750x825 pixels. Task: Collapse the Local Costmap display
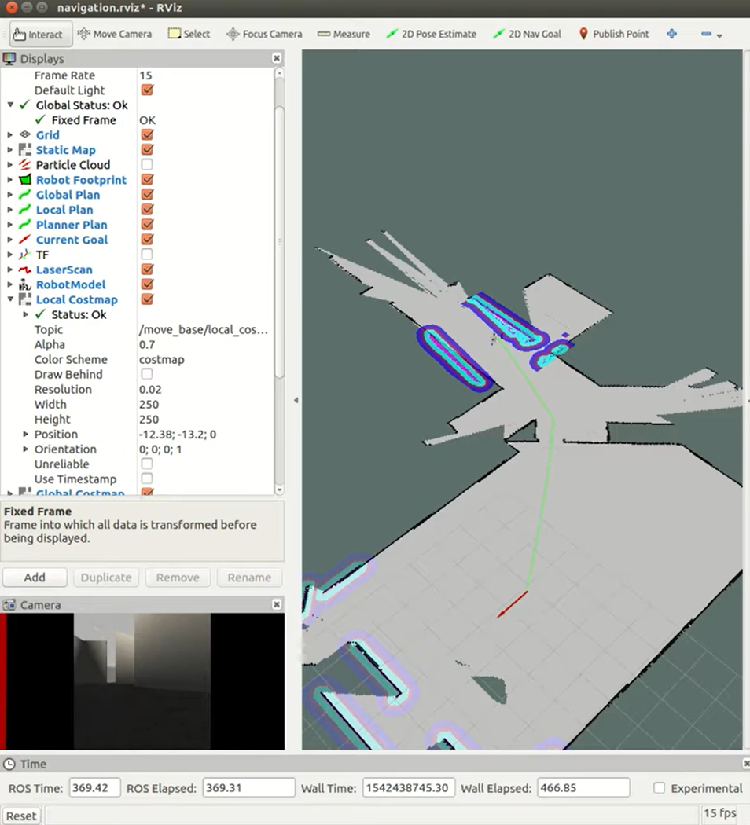9,299
